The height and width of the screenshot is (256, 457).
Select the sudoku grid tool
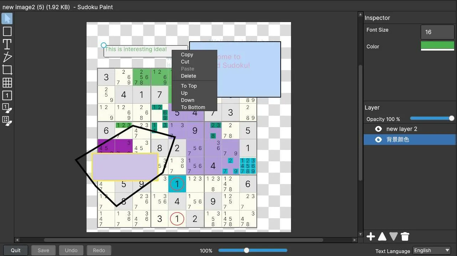click(x=7, y=83)
